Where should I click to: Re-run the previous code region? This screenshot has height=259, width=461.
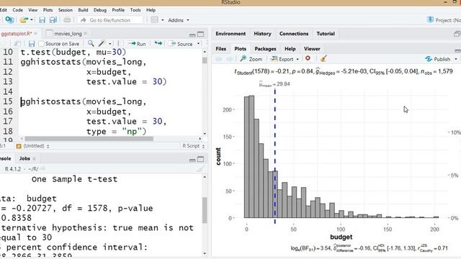(158, 43)
